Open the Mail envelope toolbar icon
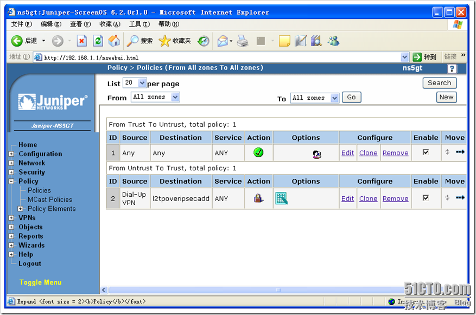Screen dimensions: 476x315 point(223,41)
